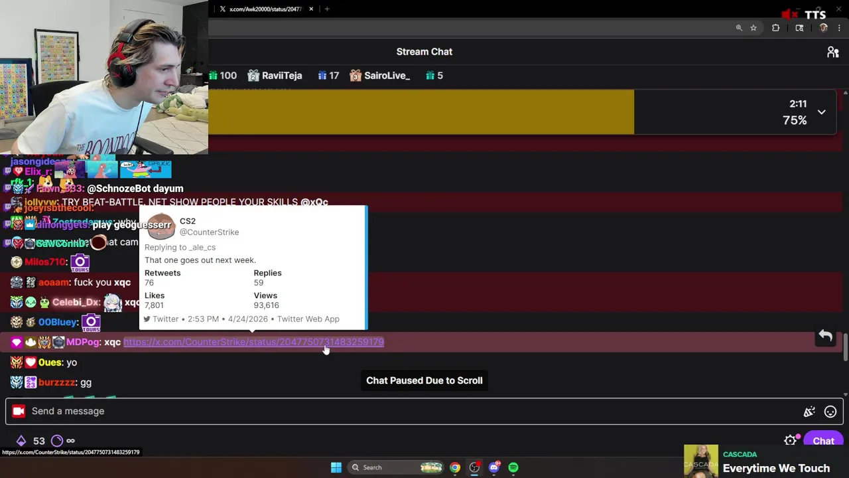Open the Chrome three-dot menu
849x478 pixels.
click(x=839, y=28)
